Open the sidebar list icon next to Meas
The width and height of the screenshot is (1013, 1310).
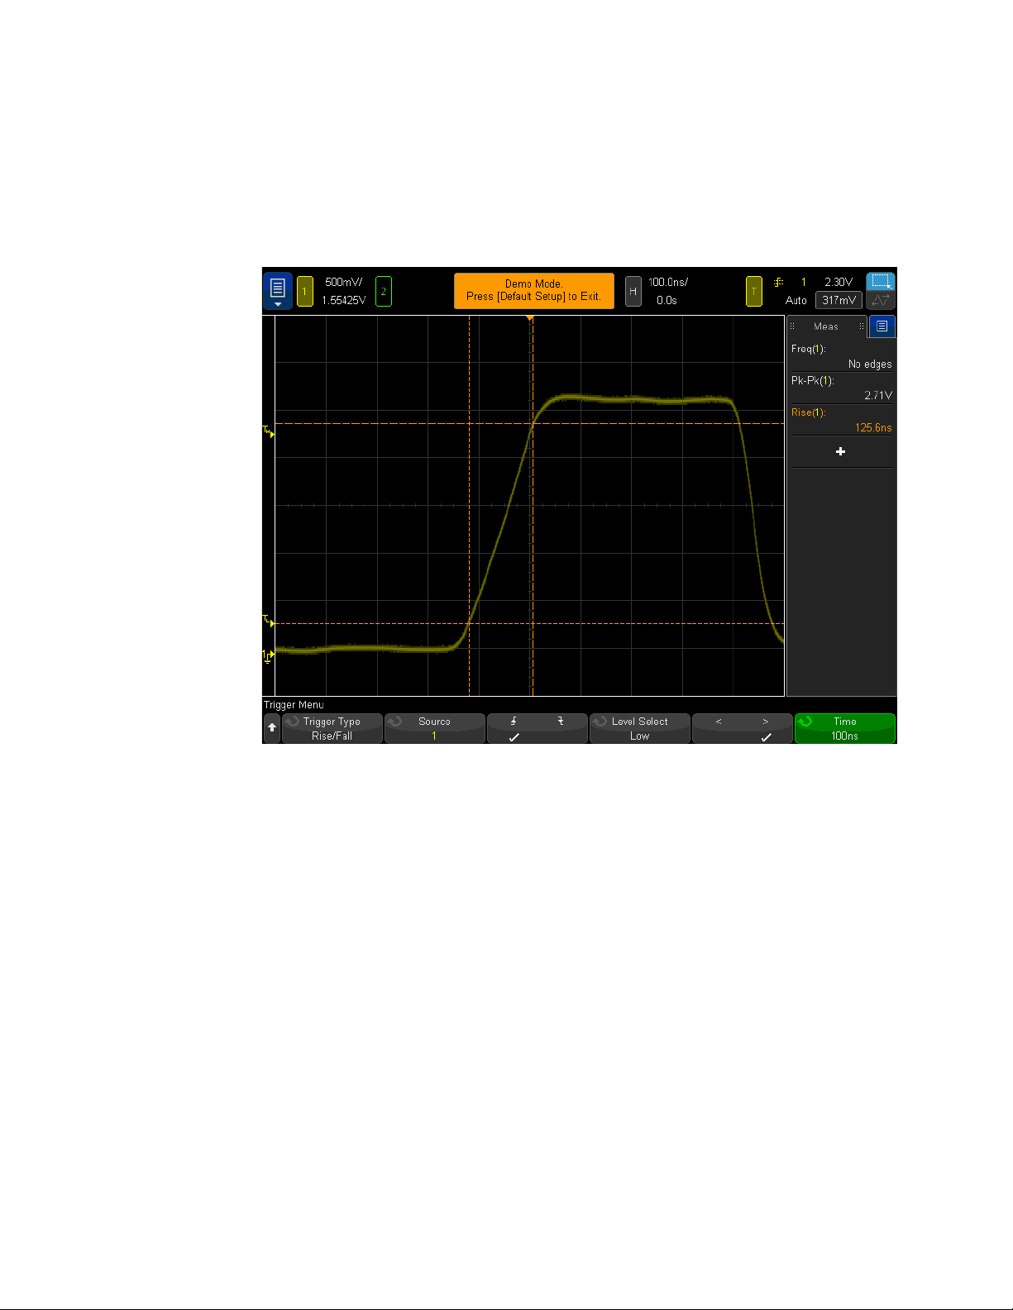click(882, 326)
